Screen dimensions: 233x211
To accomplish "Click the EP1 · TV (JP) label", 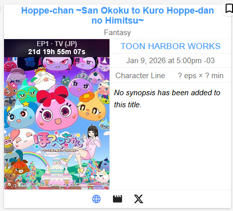I will click(57, 44).
